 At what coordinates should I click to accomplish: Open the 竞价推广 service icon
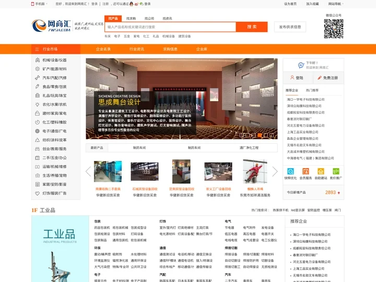click(336, 171)
